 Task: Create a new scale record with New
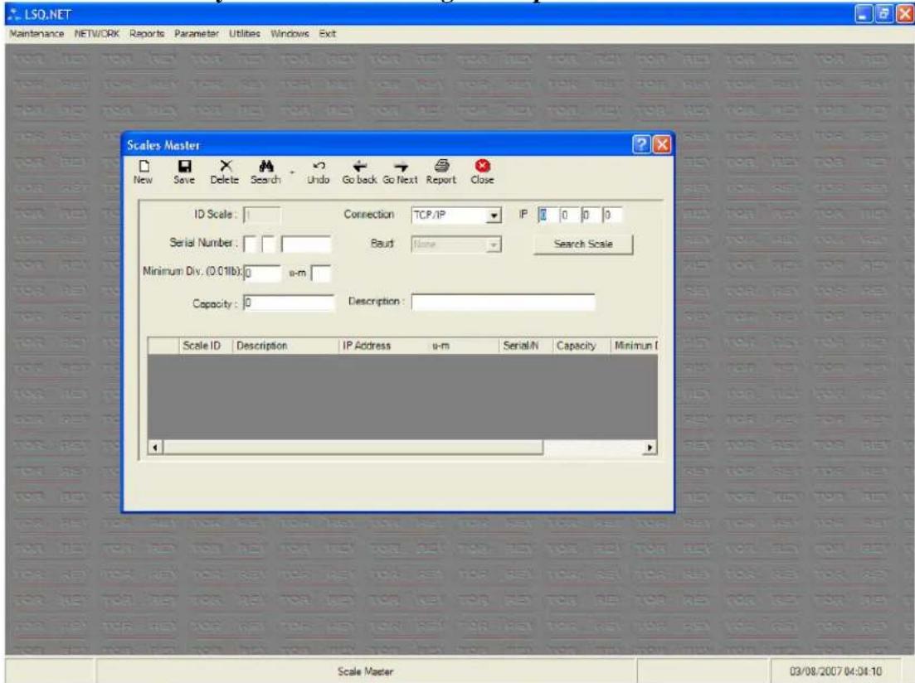click(143, 172)
